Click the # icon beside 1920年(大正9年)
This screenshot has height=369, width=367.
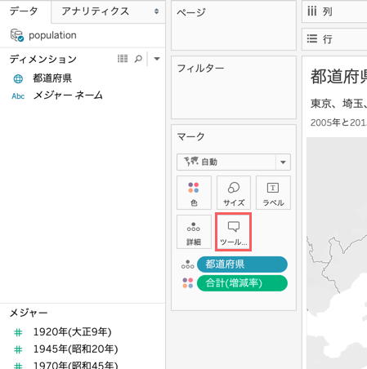click(x=18, y=332)
